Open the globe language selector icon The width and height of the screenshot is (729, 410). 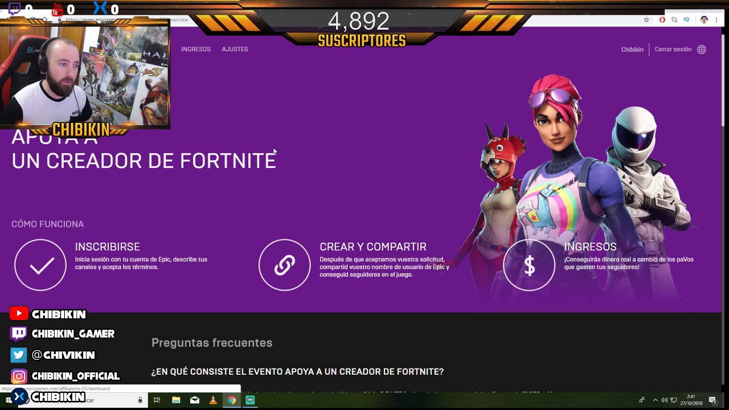pos(702,50)
